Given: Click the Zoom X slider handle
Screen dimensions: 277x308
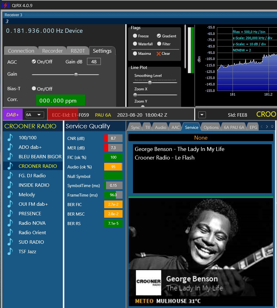Looking at the screenshot, I should (135, 95).
